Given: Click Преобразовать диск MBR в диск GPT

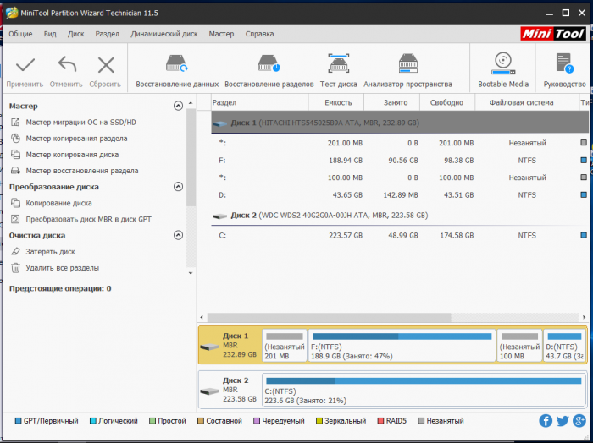Looking at the screenshot, I should tap(88, 219).
